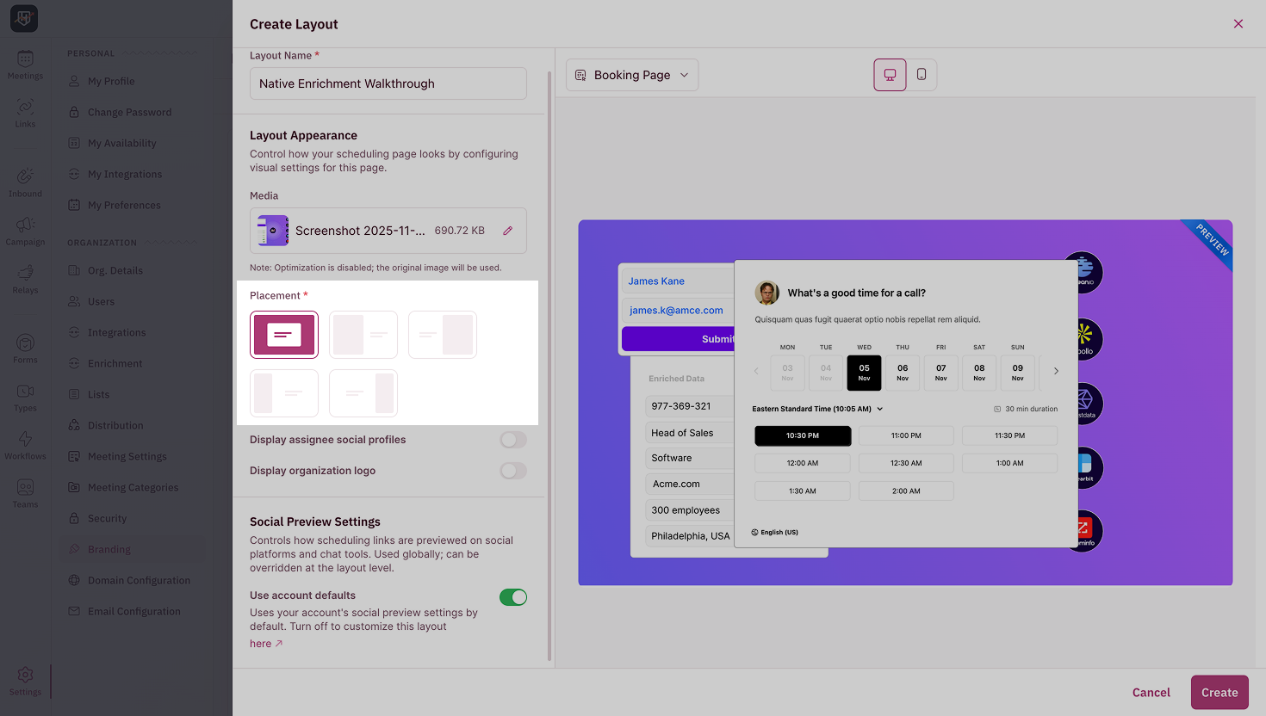Select Sun 09 Nov in calendar
The image size is (1266, 716).
[x=1018, y=373]
